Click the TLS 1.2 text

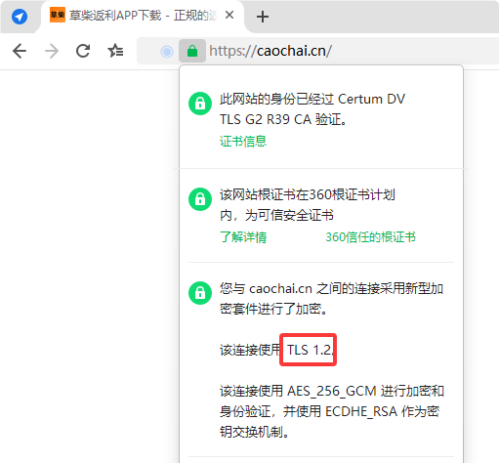(310, 350)
